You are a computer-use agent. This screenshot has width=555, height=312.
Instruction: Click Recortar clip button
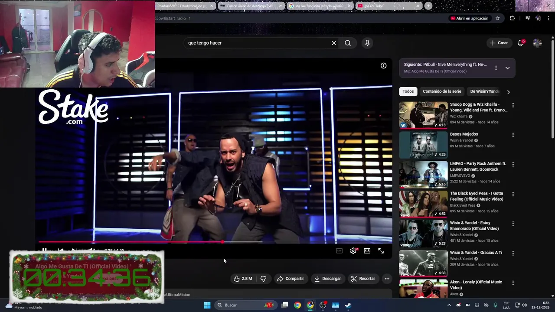point(363,279)
